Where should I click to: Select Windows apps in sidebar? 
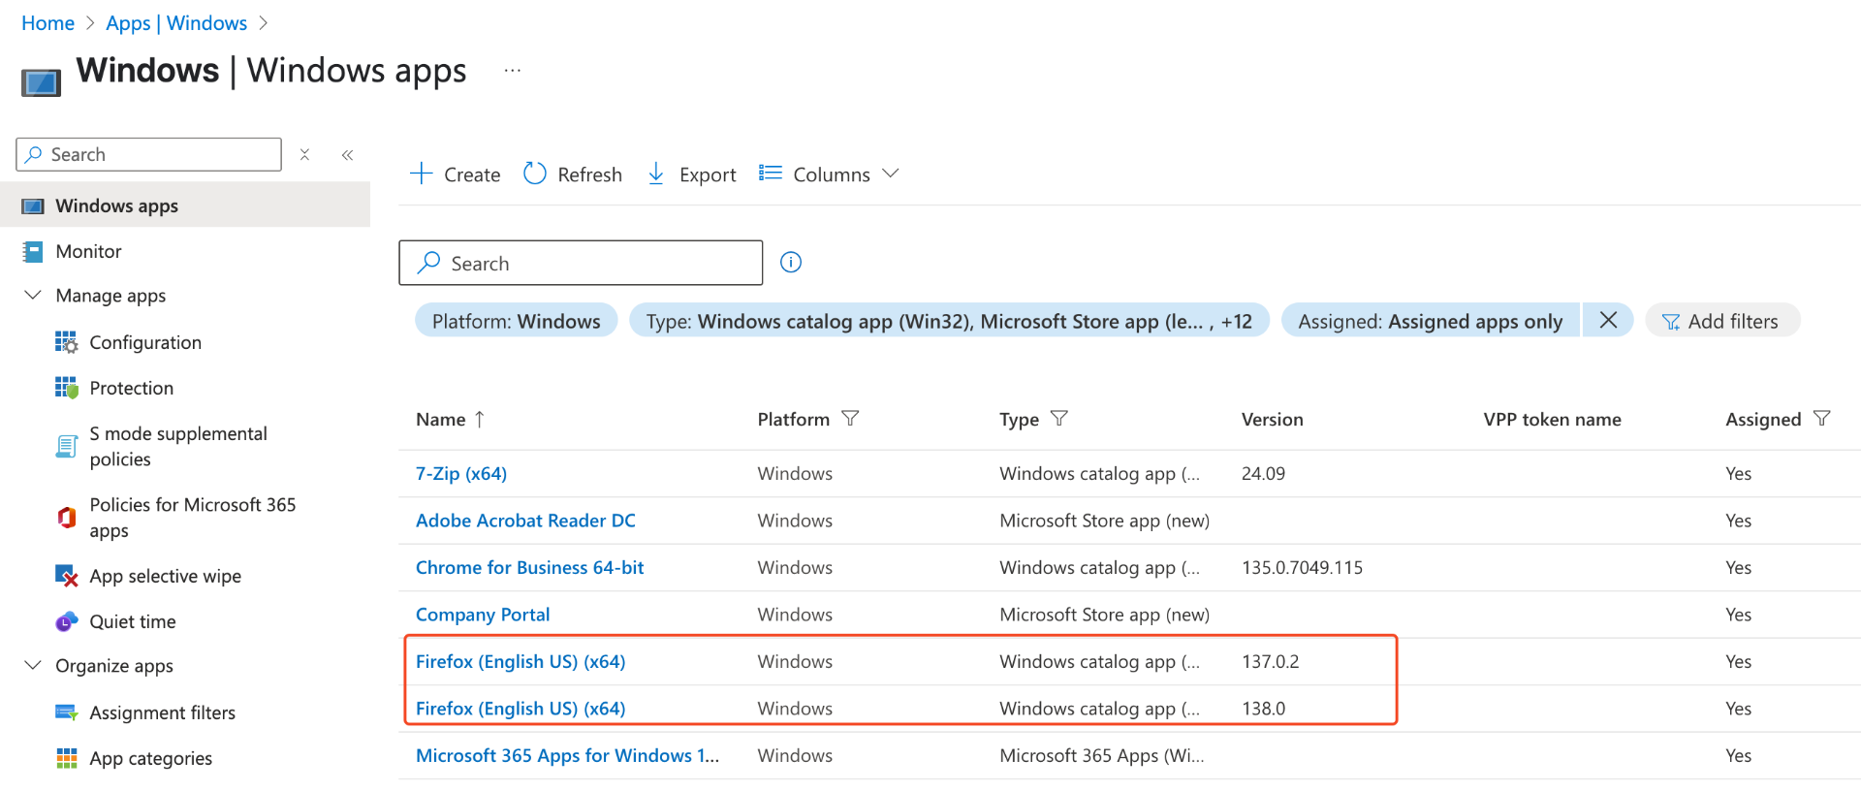point(185,205)
